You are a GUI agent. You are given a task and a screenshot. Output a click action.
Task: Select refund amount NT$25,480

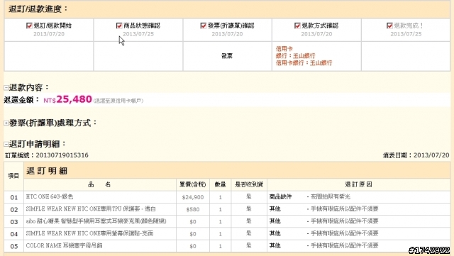point(68,99)
